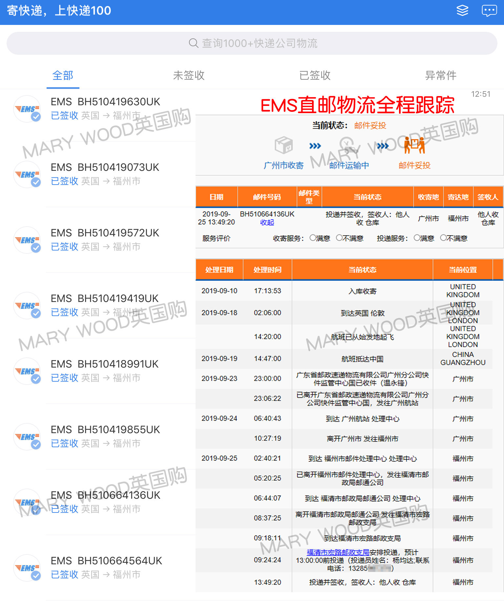Switch to the 未签收 tab

click(x=189, y=75)
